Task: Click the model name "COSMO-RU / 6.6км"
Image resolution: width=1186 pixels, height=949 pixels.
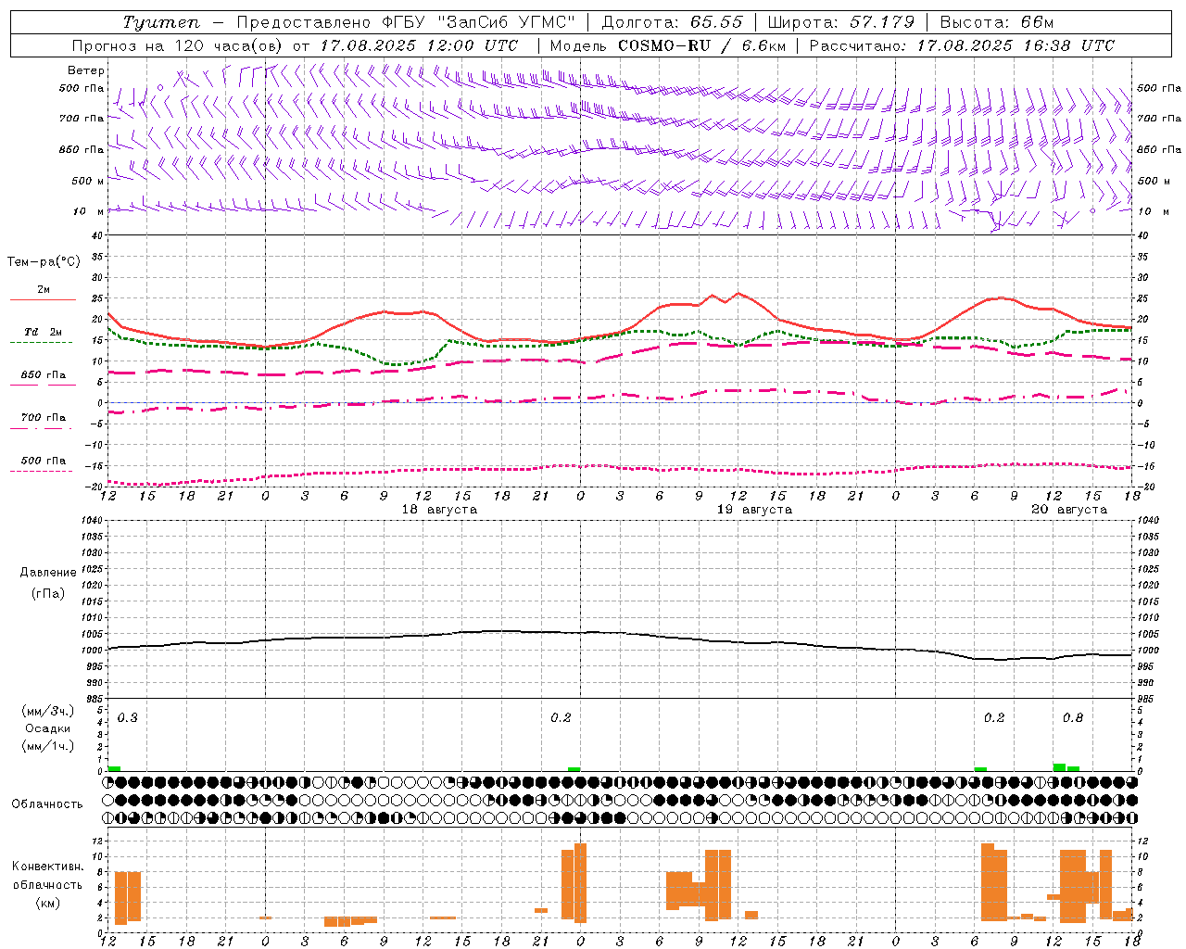Action: pos(702,45)
